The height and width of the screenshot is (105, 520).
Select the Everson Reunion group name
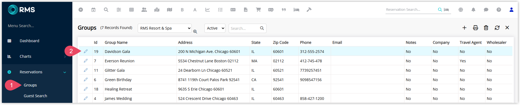coord(120,61)
